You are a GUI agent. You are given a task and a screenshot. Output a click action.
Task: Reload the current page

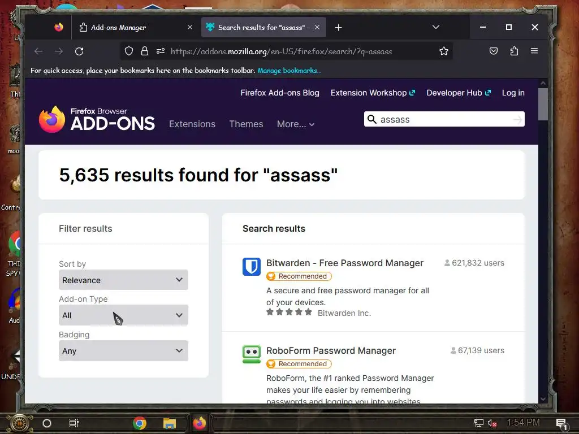[x=79, y=51]
